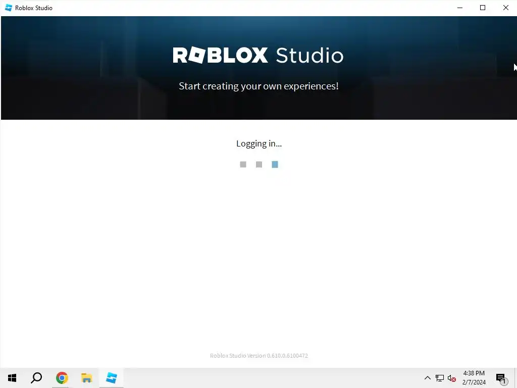Show hidden system tray icons
Image resolution: width=517 pixels, height=388 pixels.
427,378
